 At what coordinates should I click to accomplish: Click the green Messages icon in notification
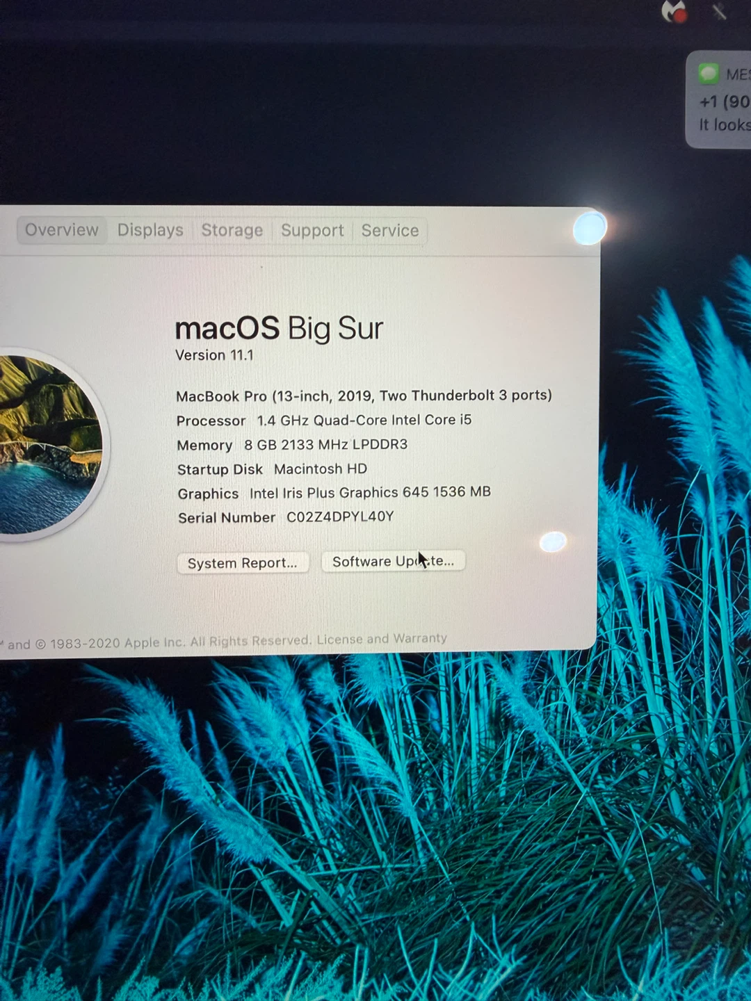[709, 73]
